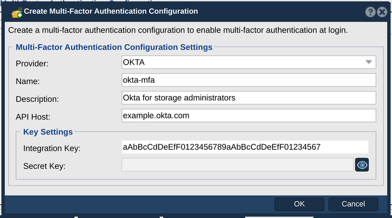
Task: Open help for this dialog
Action: tap(370, 12)
